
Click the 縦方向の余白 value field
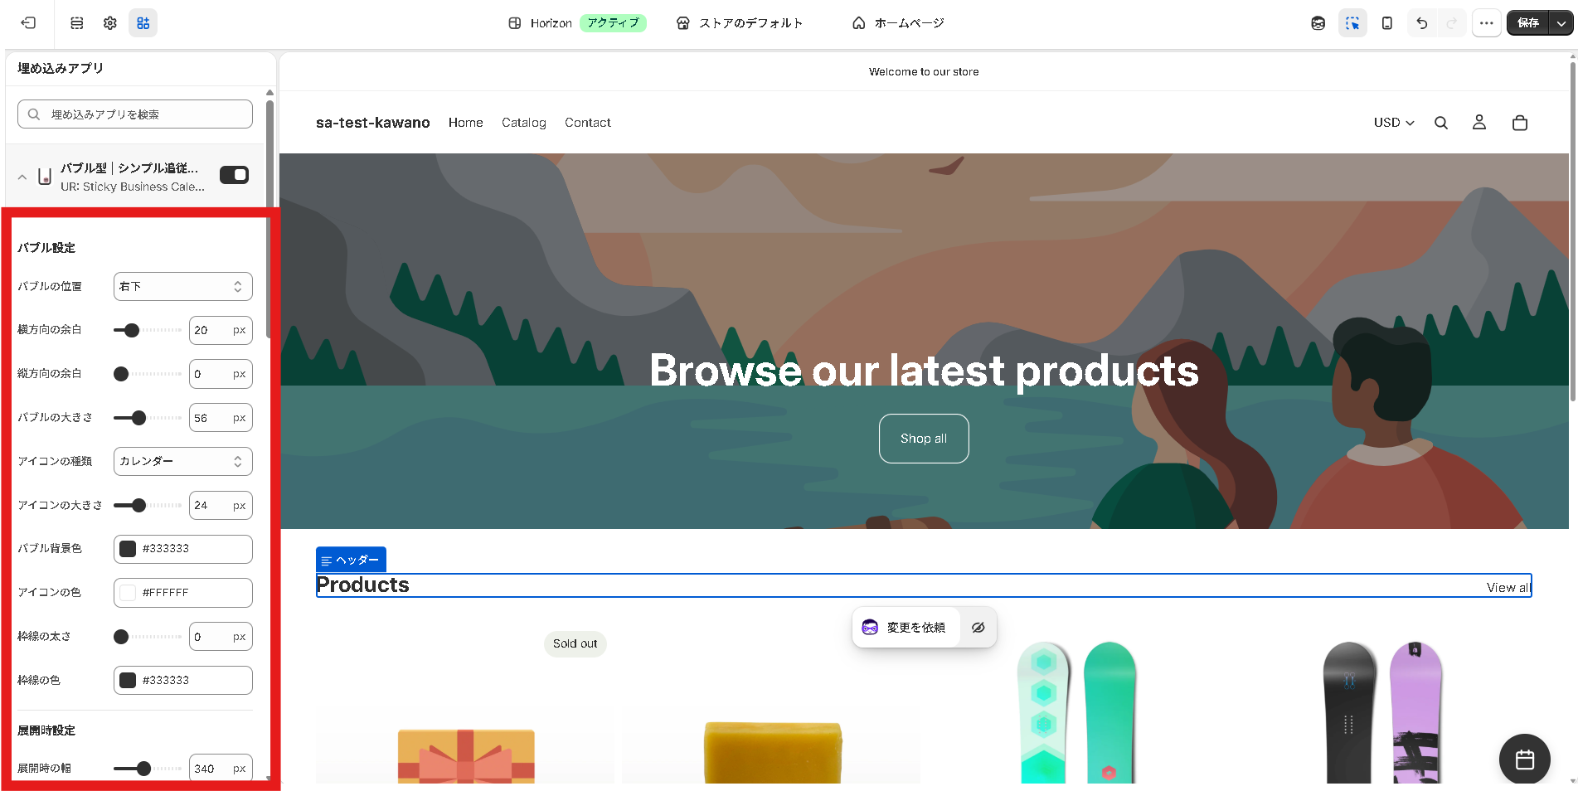[x=221, y=374]
